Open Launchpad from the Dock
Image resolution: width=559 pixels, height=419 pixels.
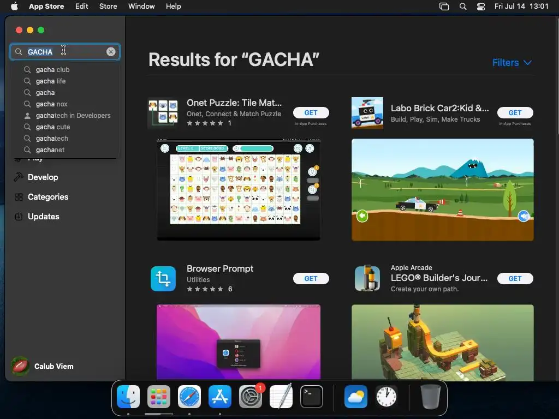(x=159, y=397)
